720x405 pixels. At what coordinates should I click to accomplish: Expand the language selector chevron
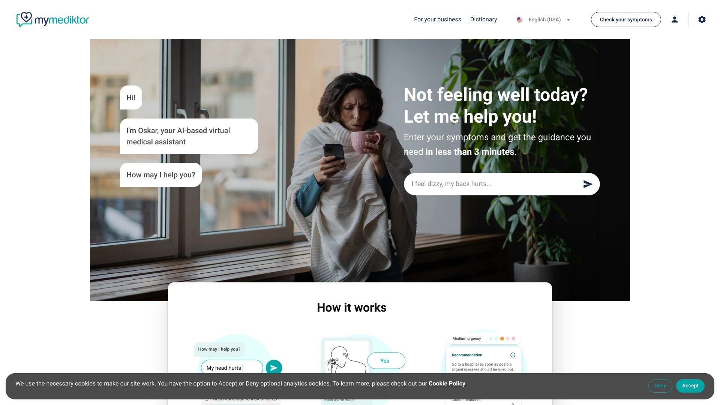pos(569,19)
